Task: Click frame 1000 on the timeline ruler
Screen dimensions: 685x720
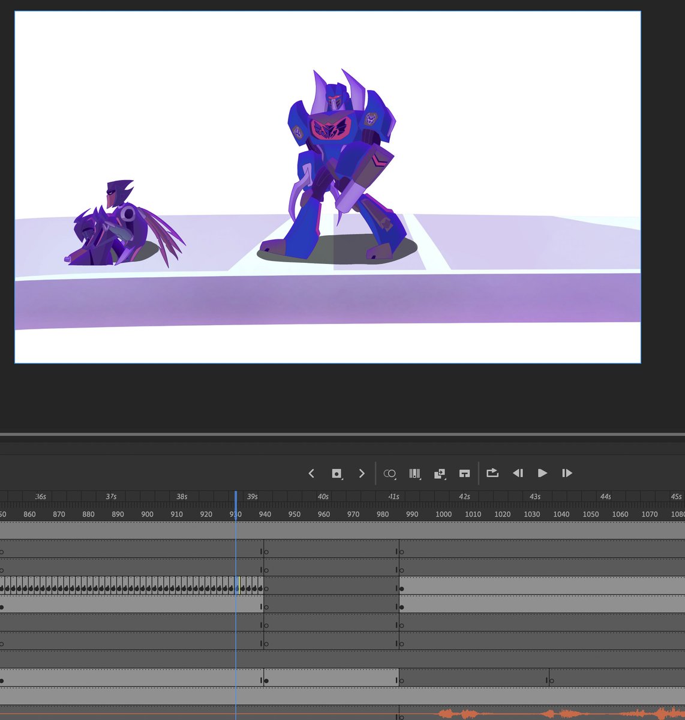Action: 444,514
